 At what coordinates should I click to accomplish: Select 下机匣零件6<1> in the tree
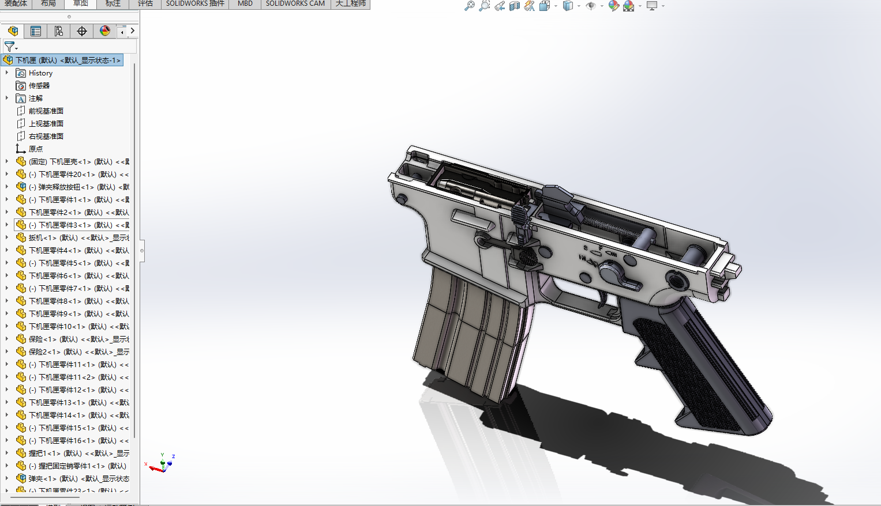coord(79,275)
